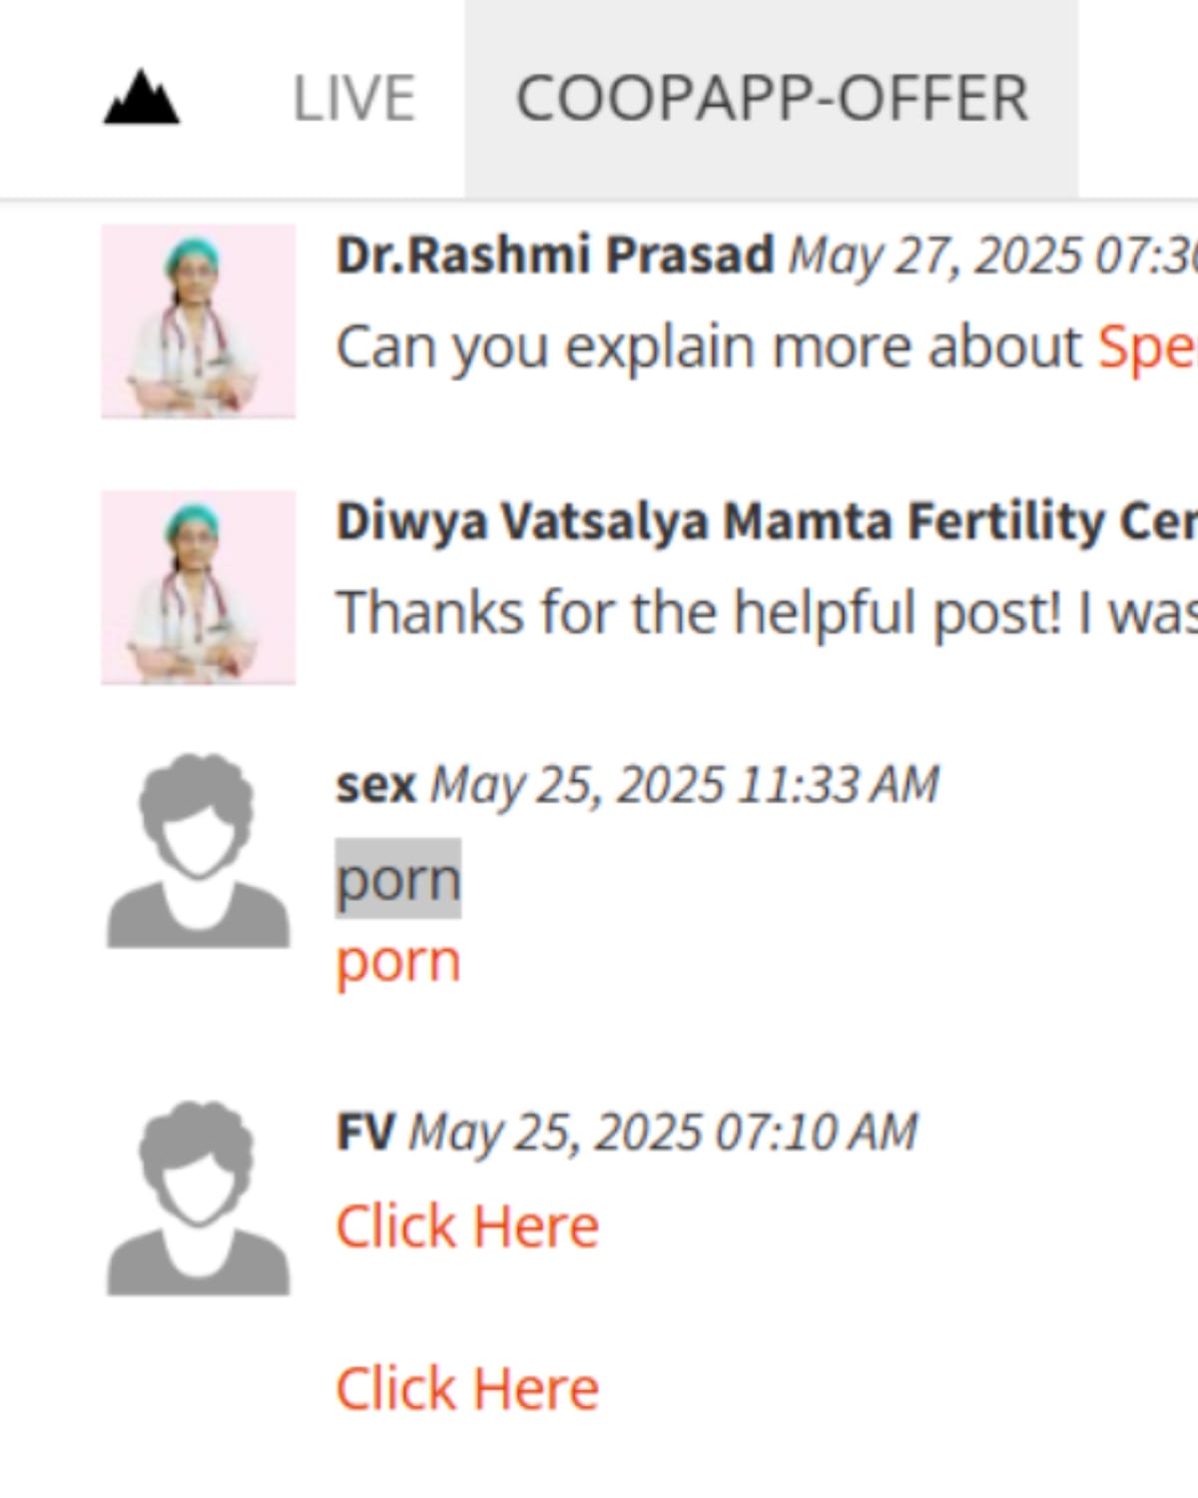Follow the last Click Here link

pyautogui.click(x=467, y=1388)
